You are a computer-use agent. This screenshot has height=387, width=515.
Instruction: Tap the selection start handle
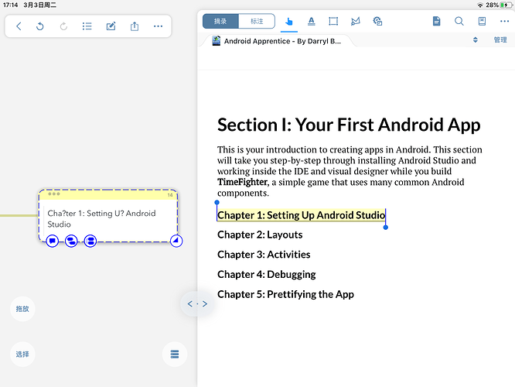(x=217, y=203)
